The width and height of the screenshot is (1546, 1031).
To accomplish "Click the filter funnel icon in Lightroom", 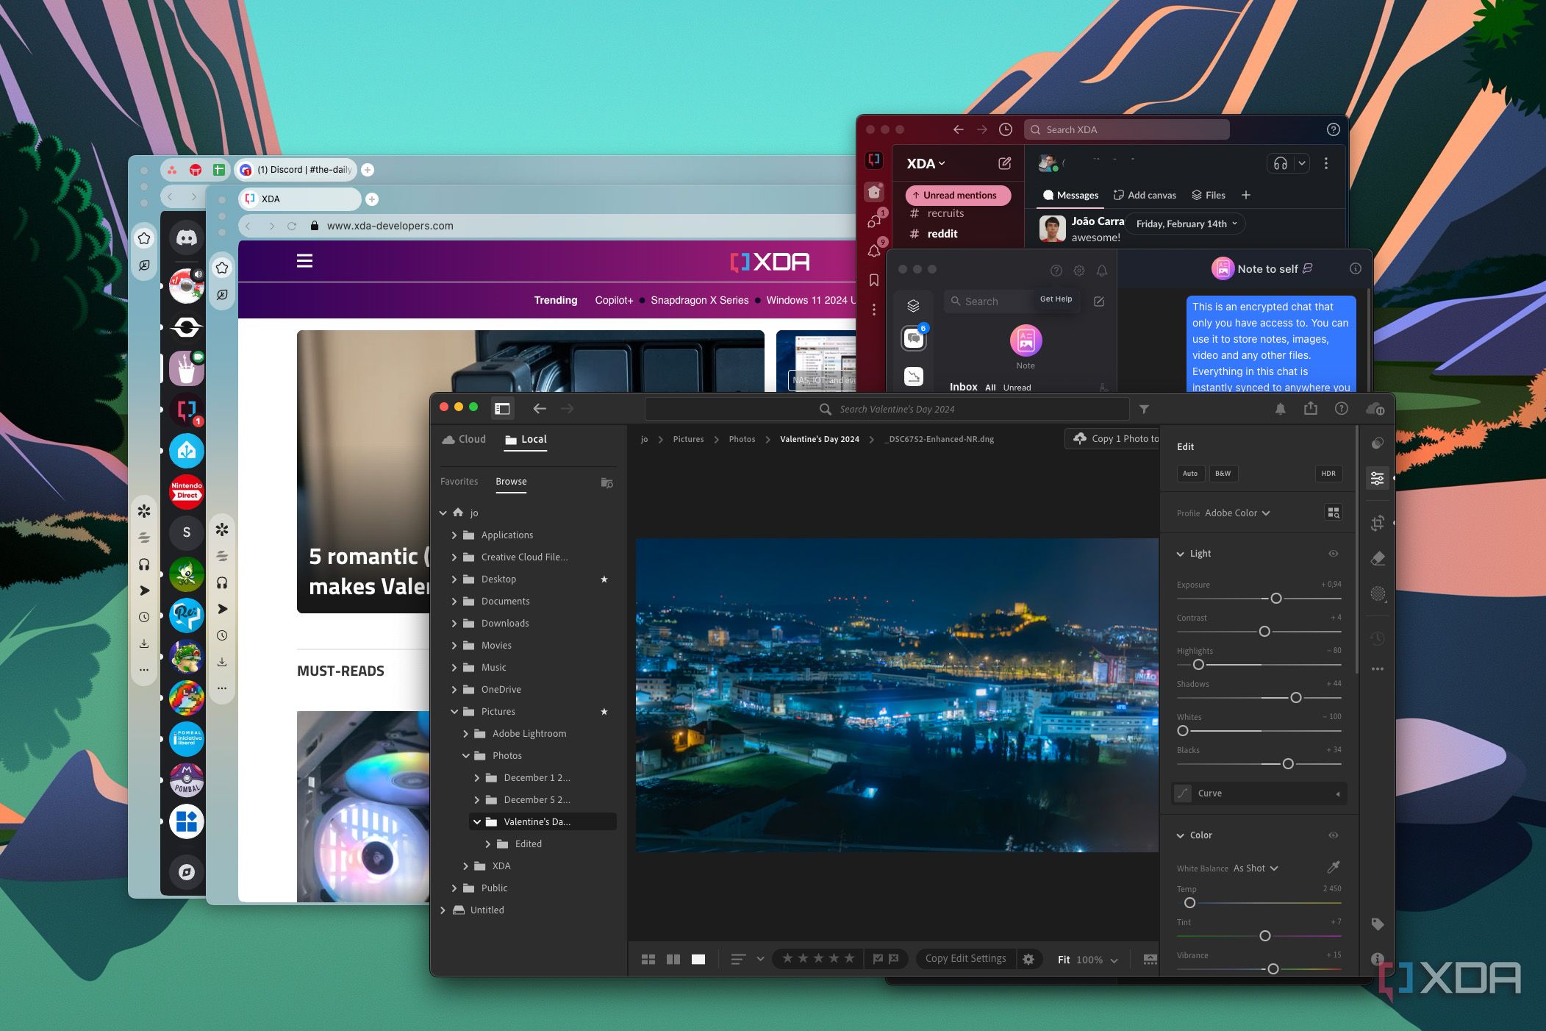I will (1144, 409).
